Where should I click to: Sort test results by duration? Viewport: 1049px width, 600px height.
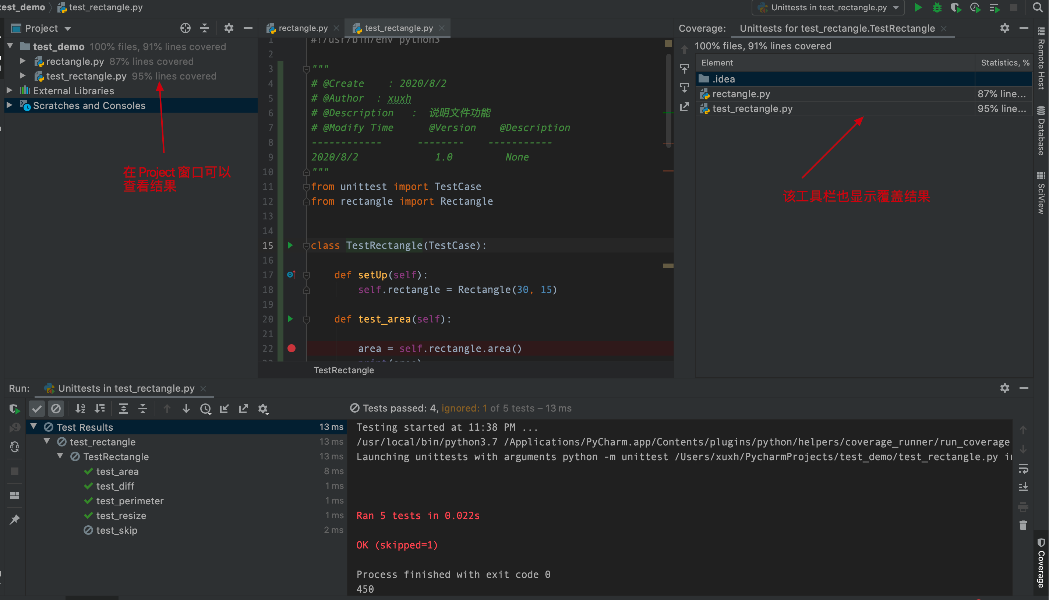pyautogui.click(x=100, y=408)
